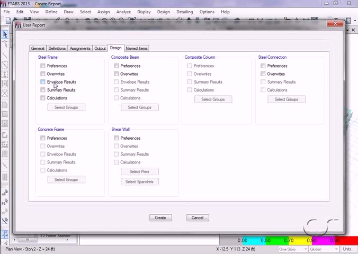Select using Intersecting Line tool
The height and width of the screenshot is (254, 358).
coord(5,221)
